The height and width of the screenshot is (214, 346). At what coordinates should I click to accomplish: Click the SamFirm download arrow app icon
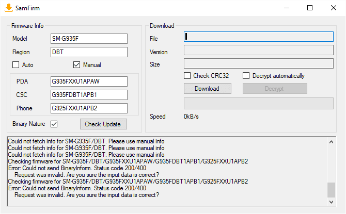click(9, 8)
